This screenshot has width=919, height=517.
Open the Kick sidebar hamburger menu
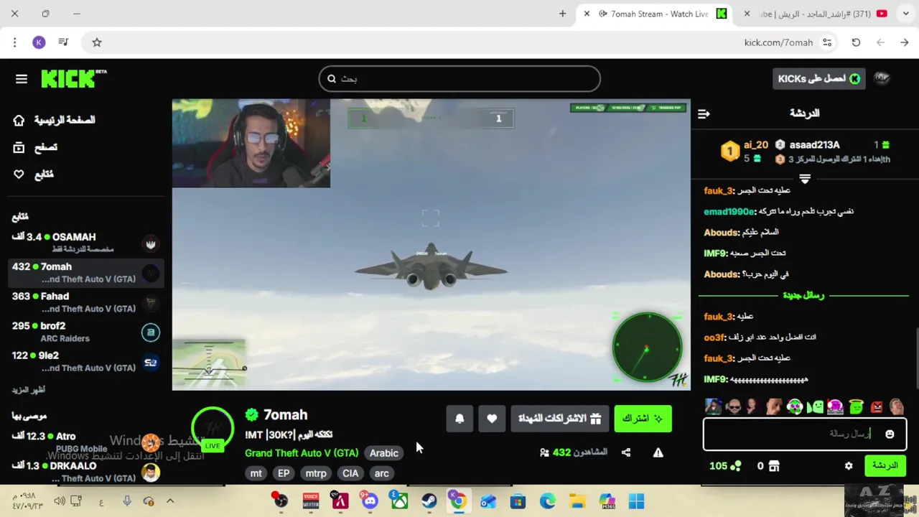coord(22,79)
